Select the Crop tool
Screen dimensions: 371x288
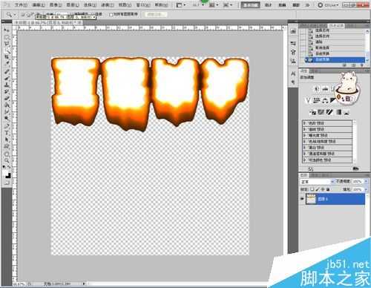click(x=7, y=57)
